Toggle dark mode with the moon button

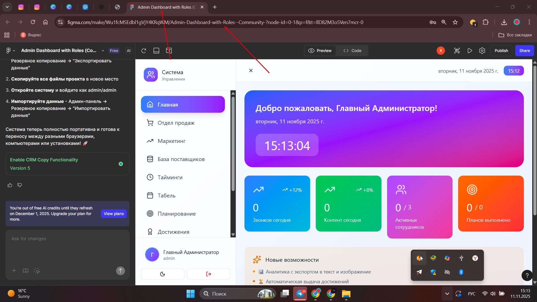(162, 274)
